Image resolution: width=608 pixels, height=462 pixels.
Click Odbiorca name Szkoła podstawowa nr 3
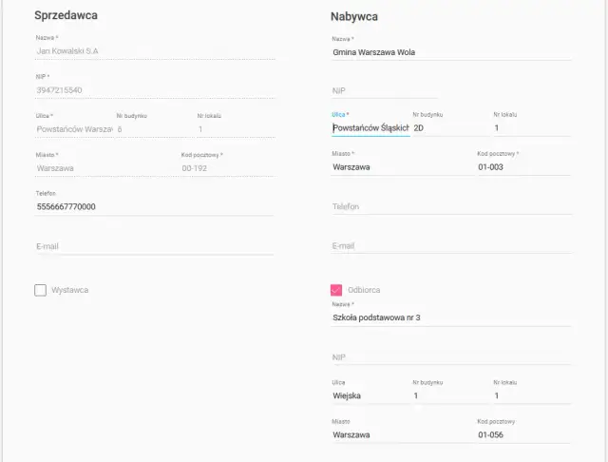[x=451, y=318]
